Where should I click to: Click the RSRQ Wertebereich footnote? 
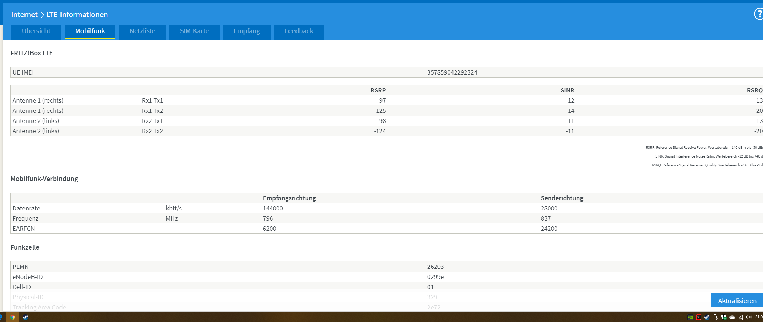[707, 165]
